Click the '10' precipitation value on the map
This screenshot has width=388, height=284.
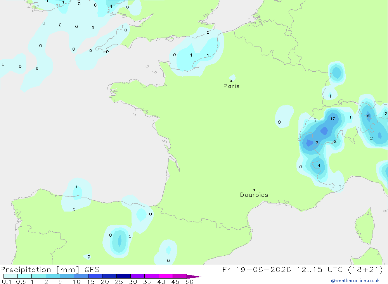(333, 119)
